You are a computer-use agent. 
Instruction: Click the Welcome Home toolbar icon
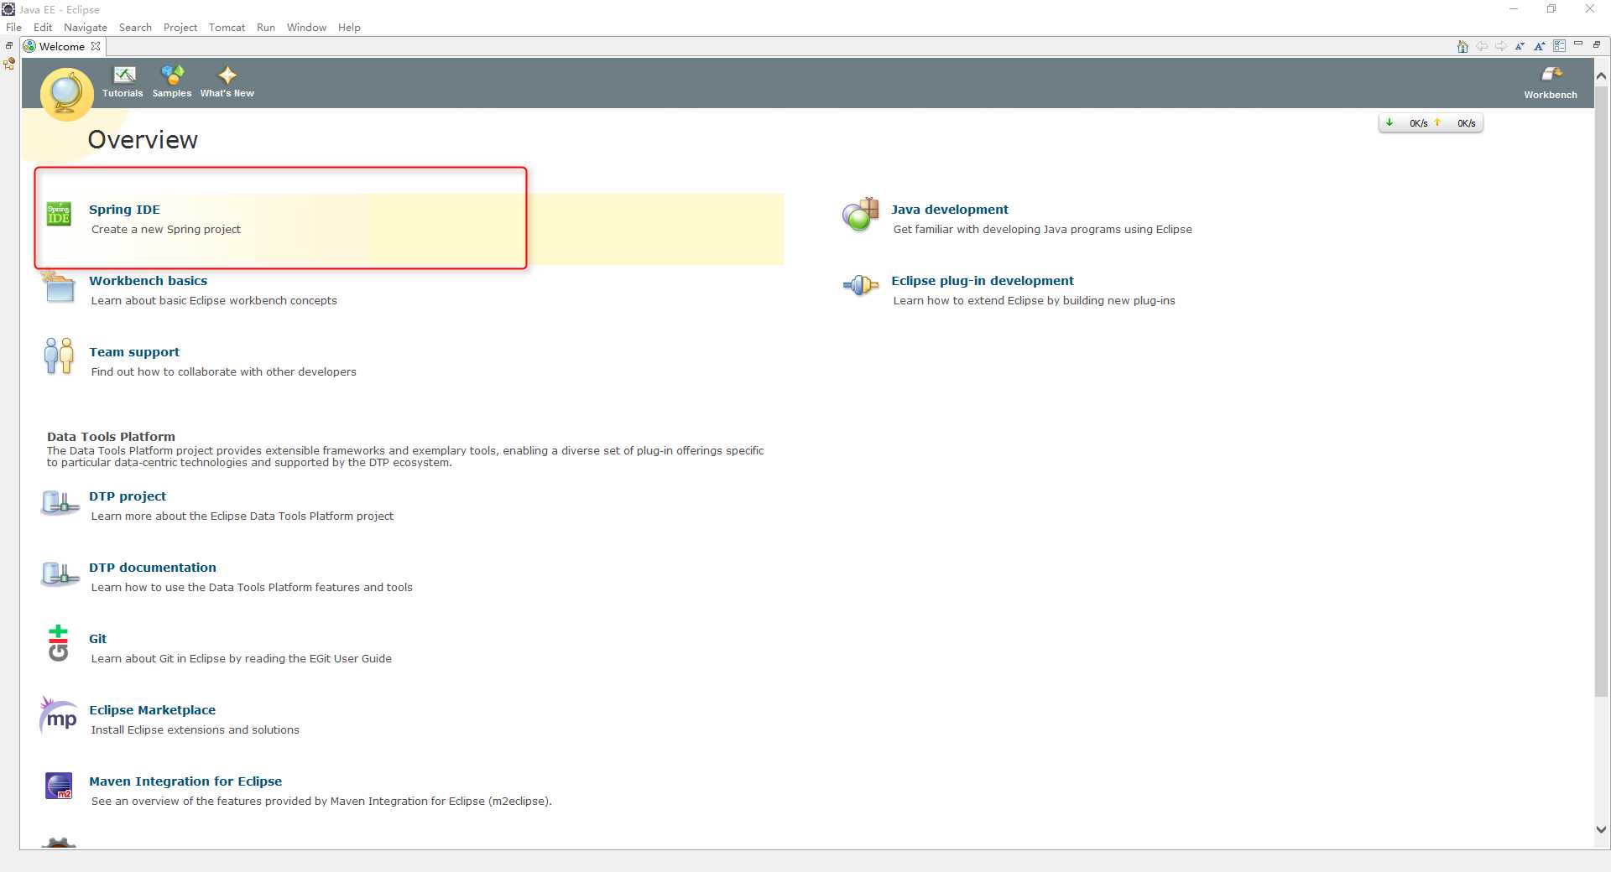tap(1462, 46)
